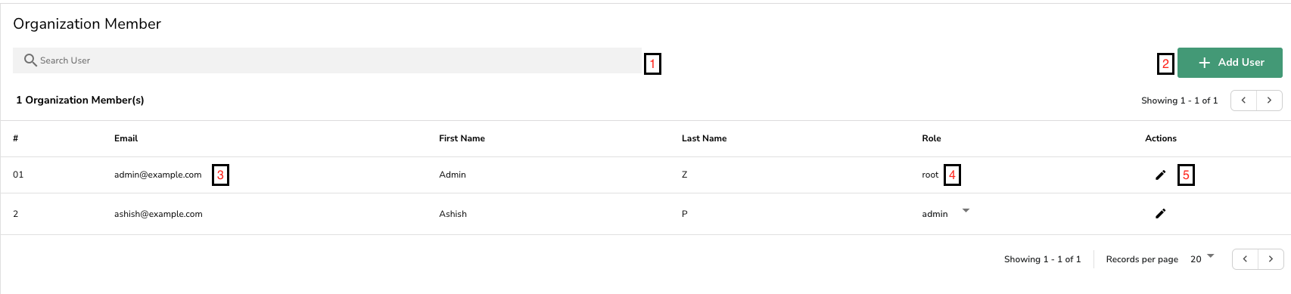Sort by the Role column header
Image resolution: width=1291 pixels, height=294 pixels.
click(932, 138)
